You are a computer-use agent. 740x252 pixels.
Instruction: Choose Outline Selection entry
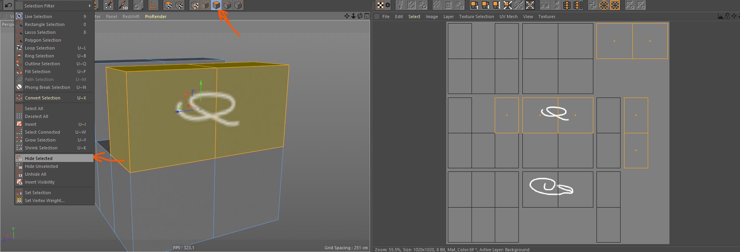[x=54, y=64]
